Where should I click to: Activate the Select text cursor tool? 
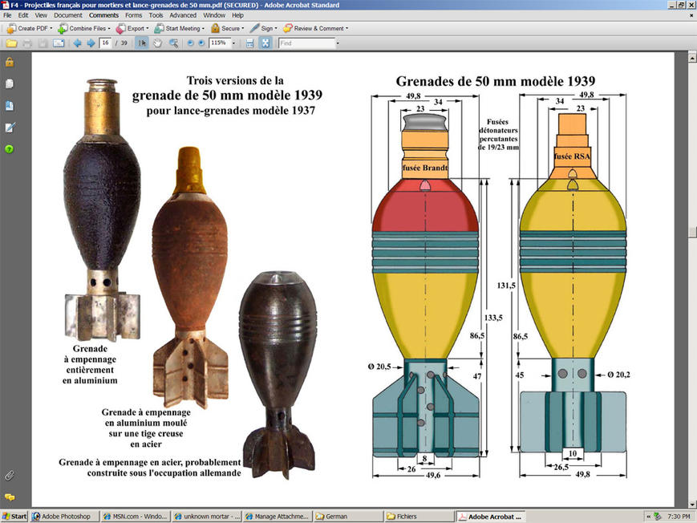pos(143,43)
